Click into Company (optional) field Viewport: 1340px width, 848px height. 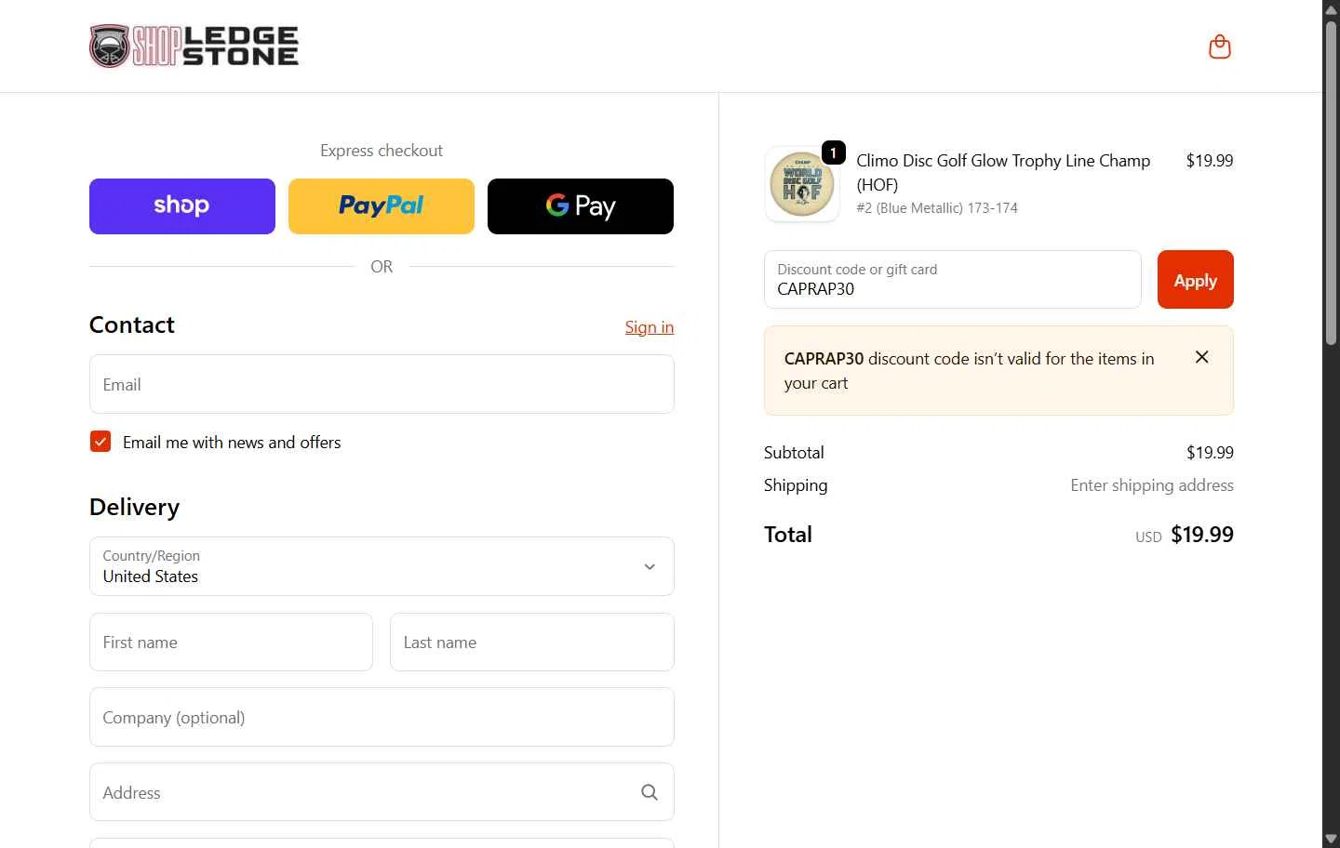(x=382, y=717)
